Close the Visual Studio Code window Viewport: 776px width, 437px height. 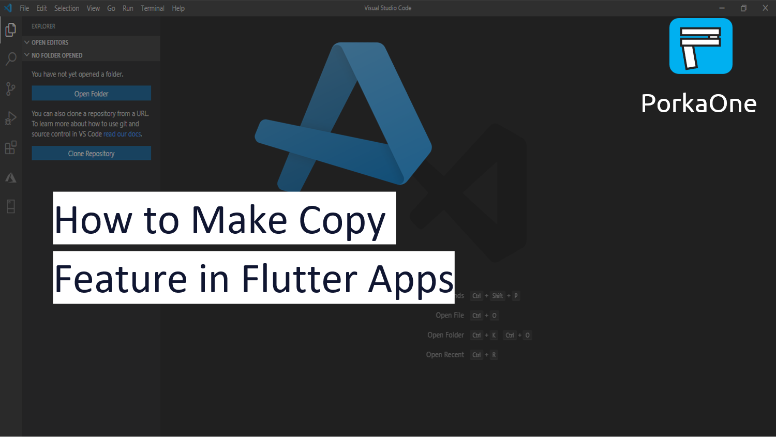pos(765,8)
